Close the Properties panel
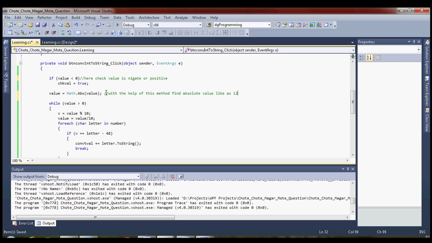The width and height of the screenshot is (432, 243). [x=419, y=42]
